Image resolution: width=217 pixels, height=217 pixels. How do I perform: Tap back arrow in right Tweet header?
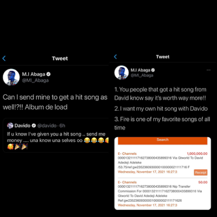tap(116, 56)
